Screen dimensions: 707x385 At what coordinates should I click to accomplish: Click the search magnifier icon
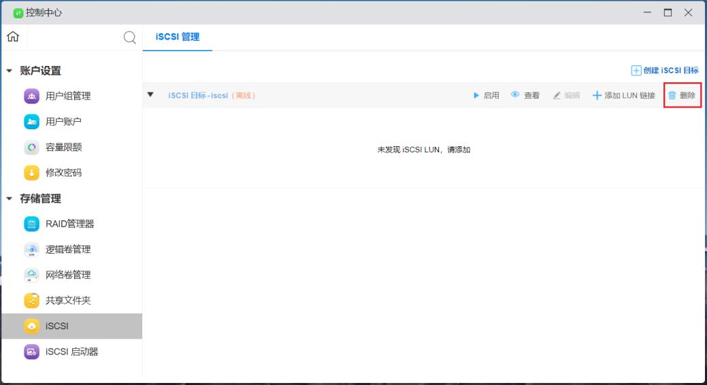click(129, 38)
